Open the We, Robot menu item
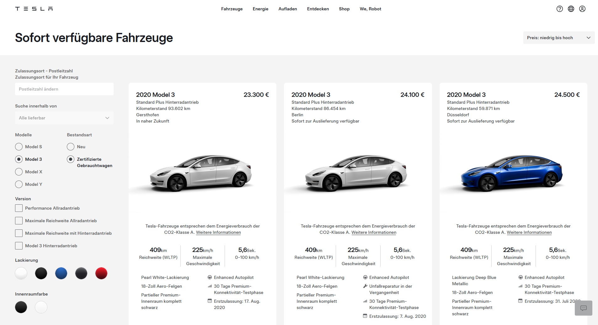598x325 pixels. click(x=371, y=9)
